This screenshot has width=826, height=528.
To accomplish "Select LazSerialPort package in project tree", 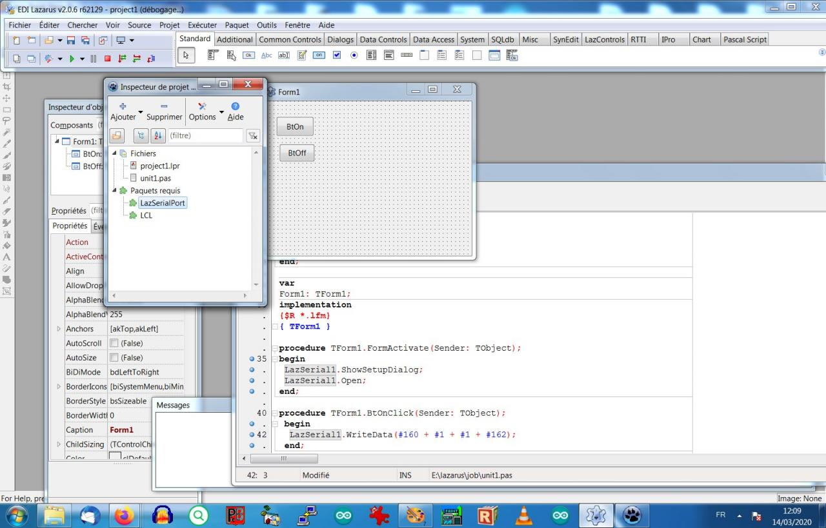I will tap(163, 203).
